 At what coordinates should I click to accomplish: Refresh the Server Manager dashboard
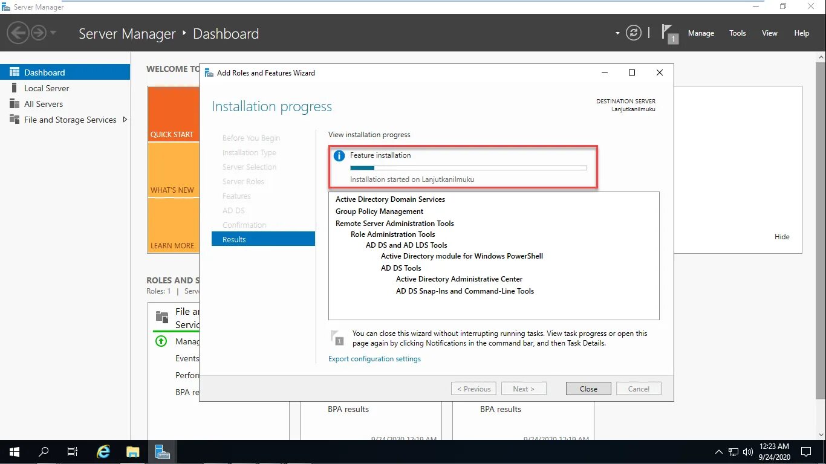tap(633, 33)
